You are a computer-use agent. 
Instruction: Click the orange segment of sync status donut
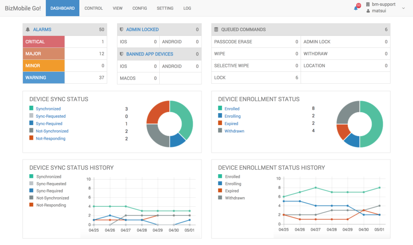pyautogui.click(x=157, y=112)
